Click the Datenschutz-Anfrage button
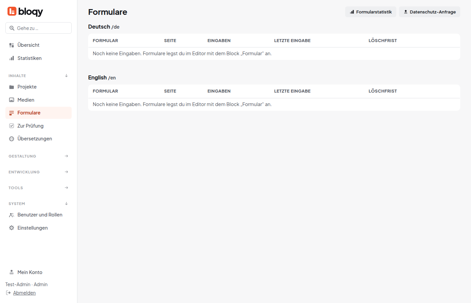The height and width of the screenshot is (303, 471). [430, 12]
